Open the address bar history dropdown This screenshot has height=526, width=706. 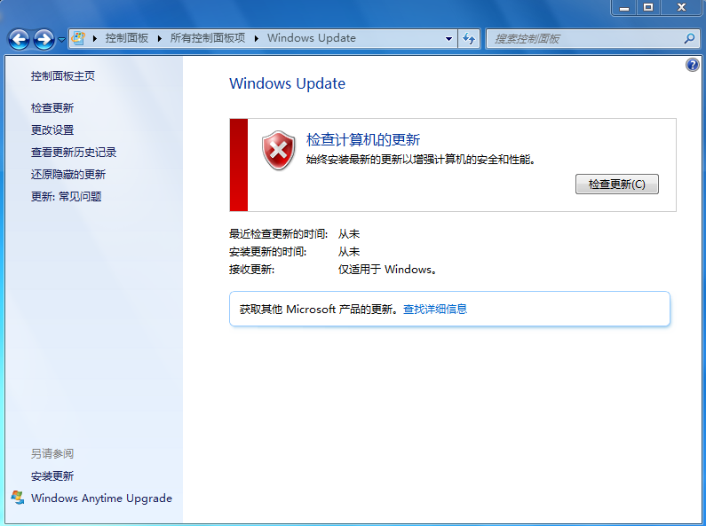click(x=448, y=39)
